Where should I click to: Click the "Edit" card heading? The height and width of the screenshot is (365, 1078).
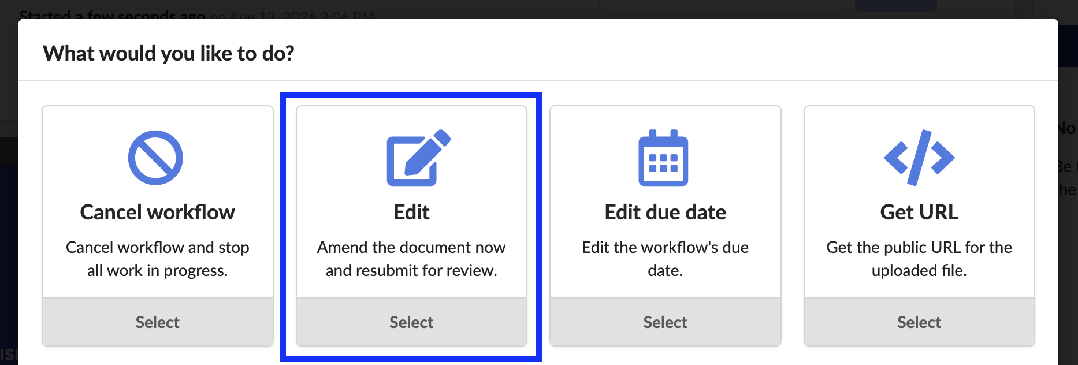tap(411, 212)
